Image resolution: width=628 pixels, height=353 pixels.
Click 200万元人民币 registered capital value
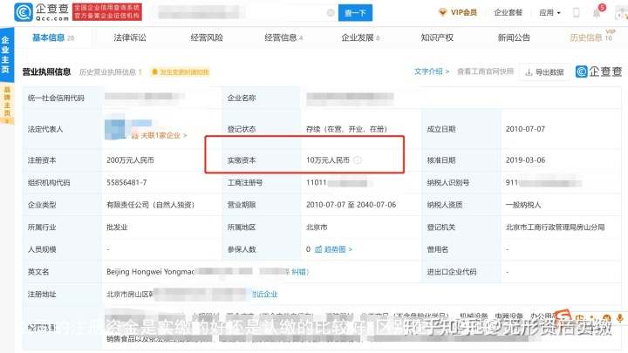click(x=130, y=160)
